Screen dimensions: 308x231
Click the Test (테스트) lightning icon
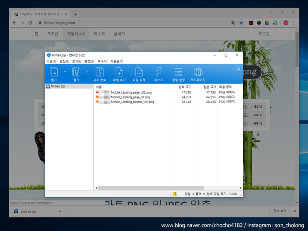point(159,72)
